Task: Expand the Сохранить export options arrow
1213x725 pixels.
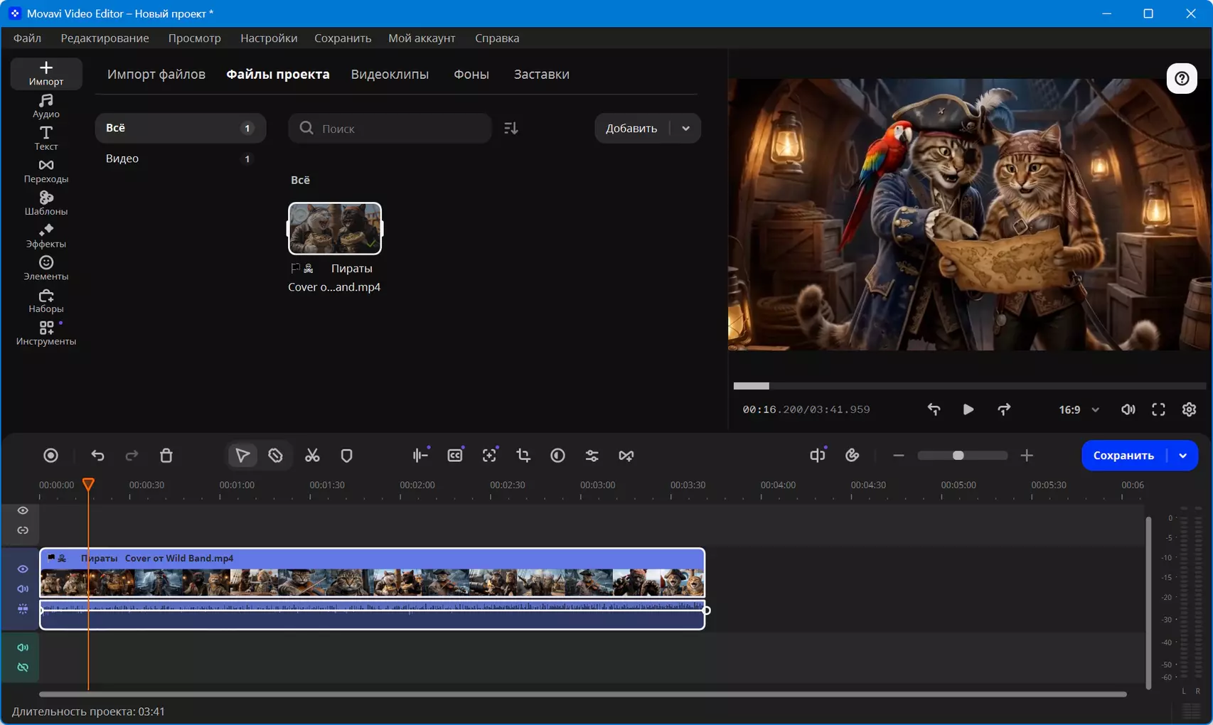Action: click(x=1183, y=456)
